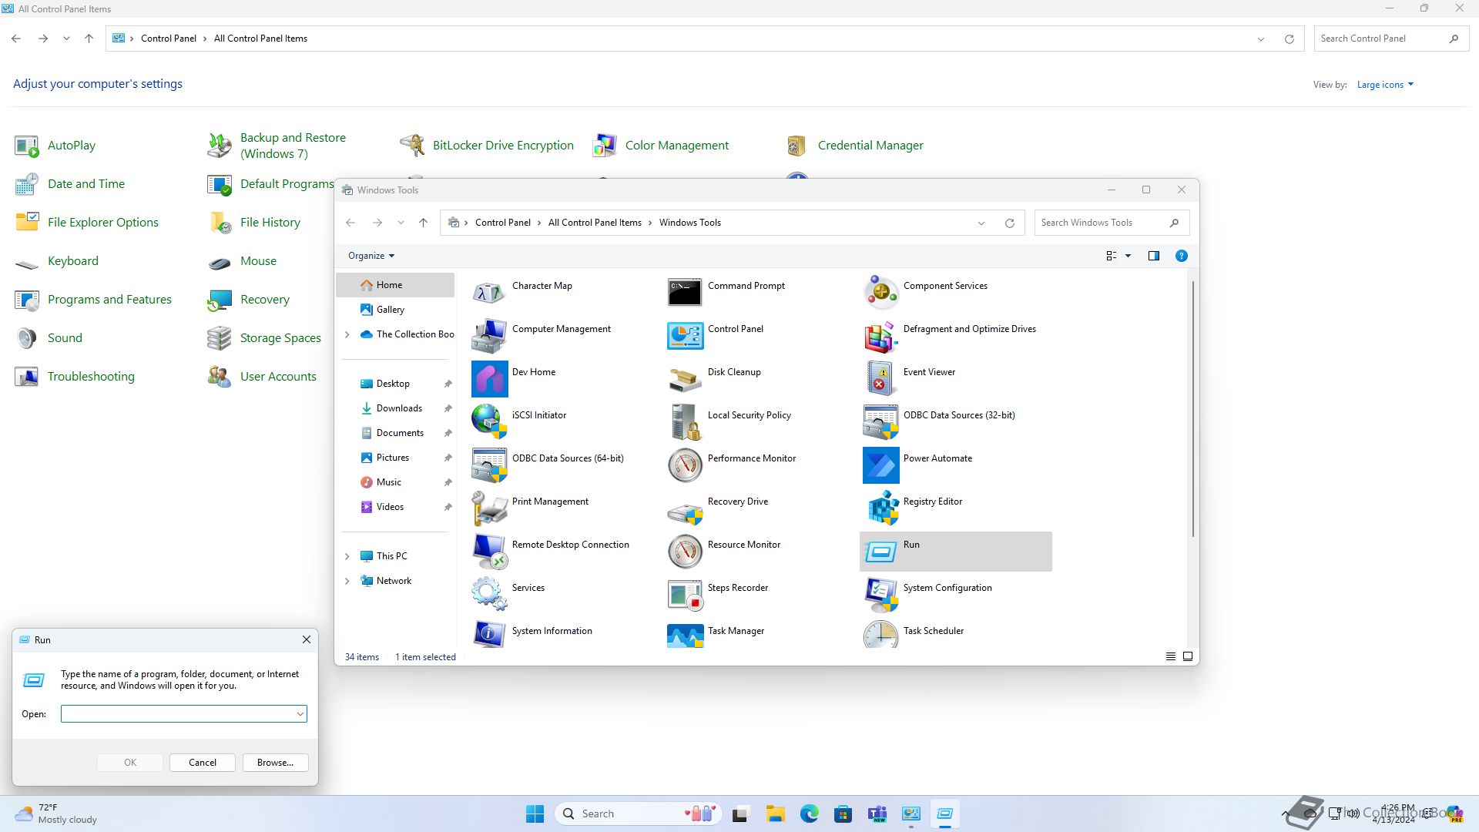Viewport: 1479px width, 832px height.
Task: Open Power Automate icon
Action: (x=880, y=465)
